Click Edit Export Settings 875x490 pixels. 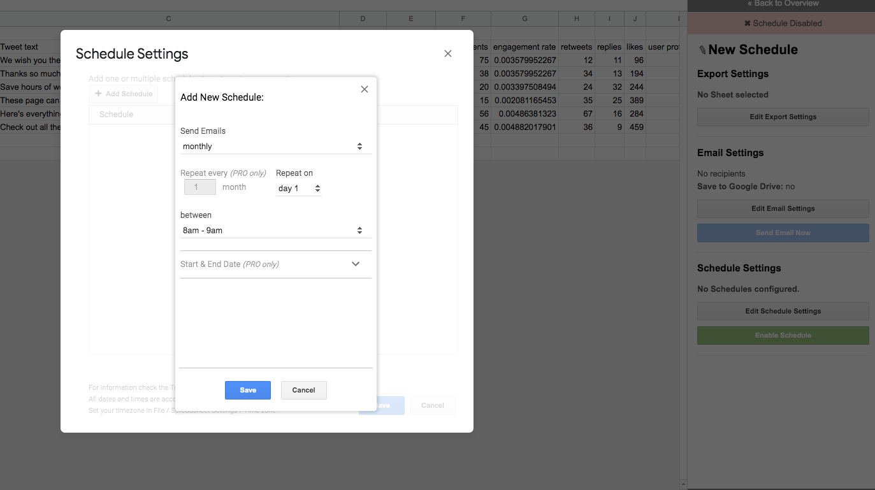(783, 117)
